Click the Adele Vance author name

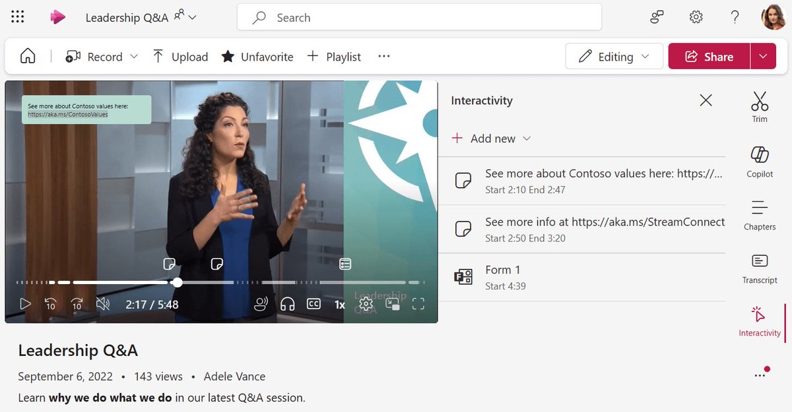point(234,376)
